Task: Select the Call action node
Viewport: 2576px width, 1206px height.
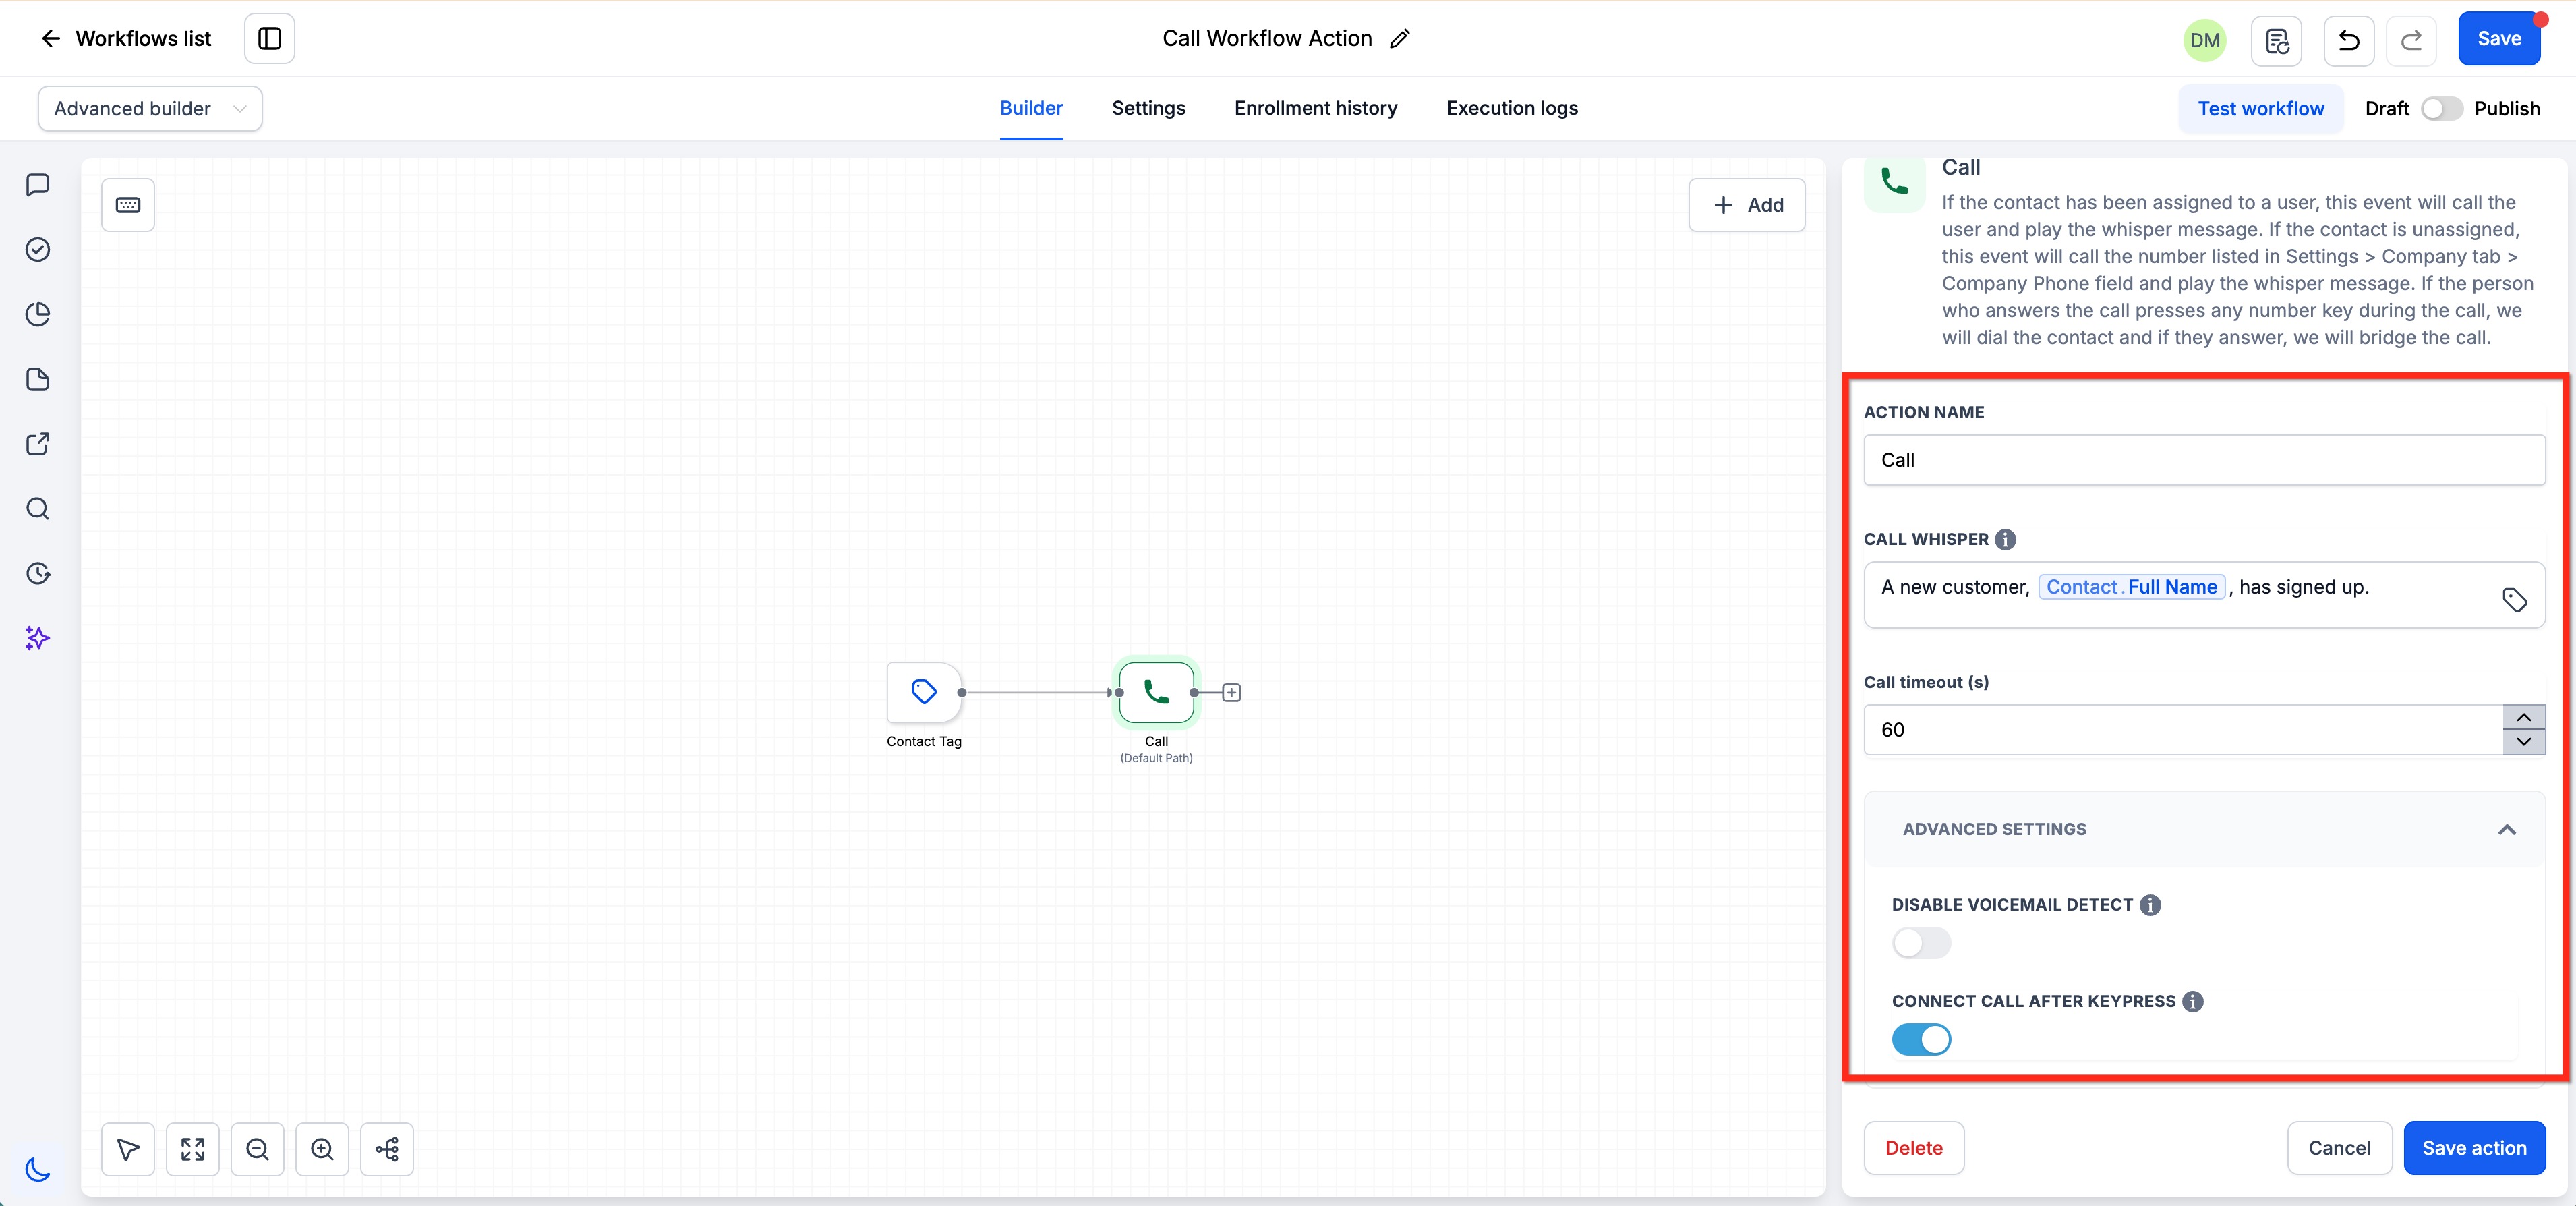Action: pyautogui.click(x=1156, y=692)
